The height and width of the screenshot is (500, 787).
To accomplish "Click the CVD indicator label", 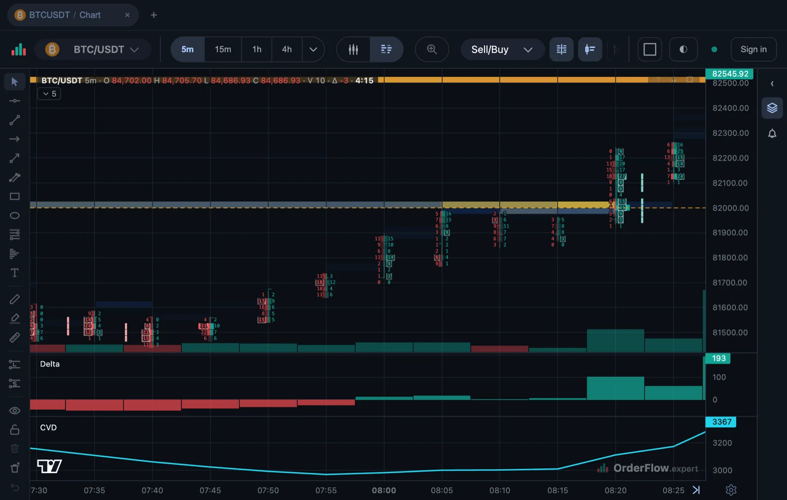I will (48, 428).
